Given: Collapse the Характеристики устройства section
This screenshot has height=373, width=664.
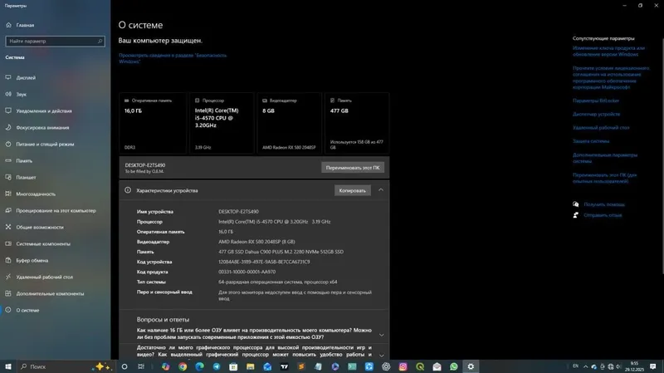Looking at the screenshot, I should pos(381,190).
